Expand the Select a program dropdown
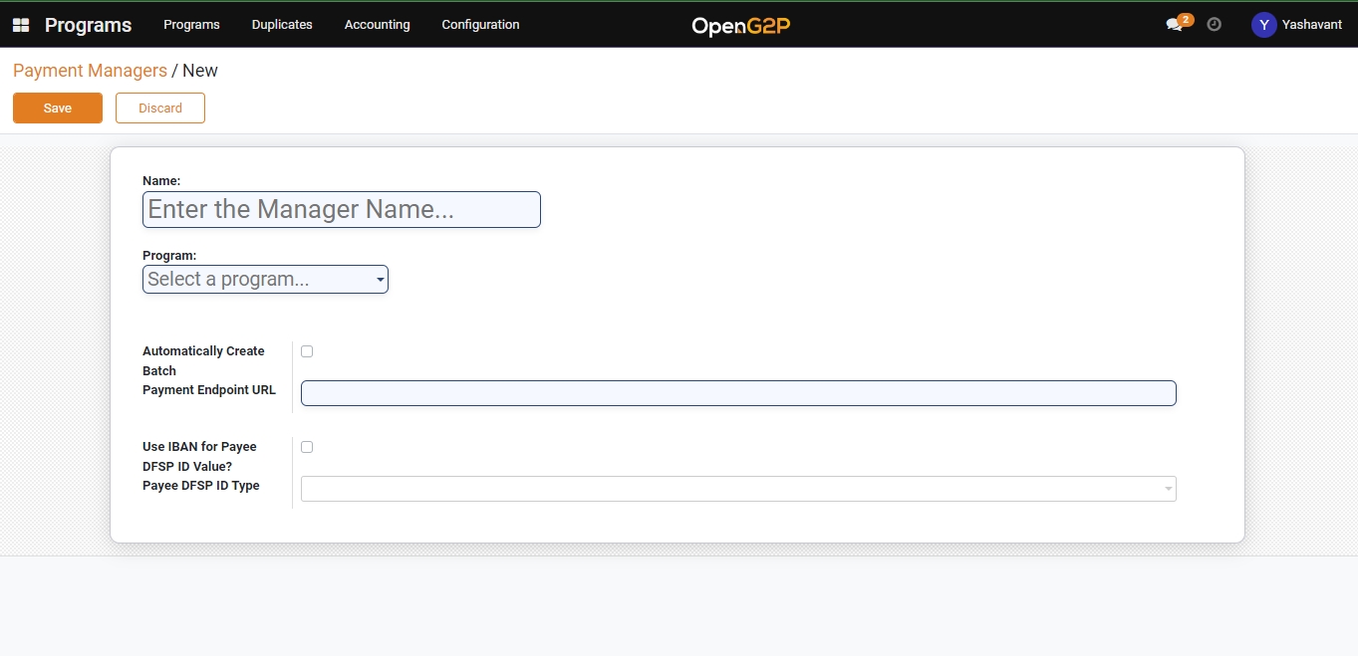 click(265, 280)
